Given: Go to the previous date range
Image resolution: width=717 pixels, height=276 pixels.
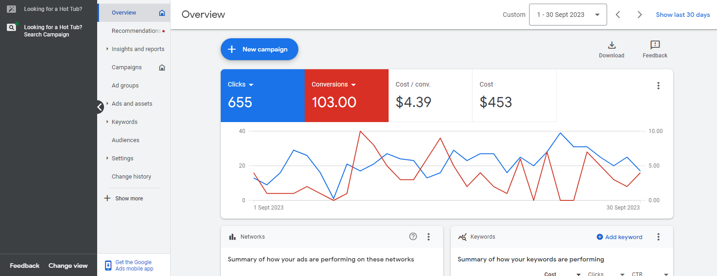Looking at the screenshot, I should point(618,15).
